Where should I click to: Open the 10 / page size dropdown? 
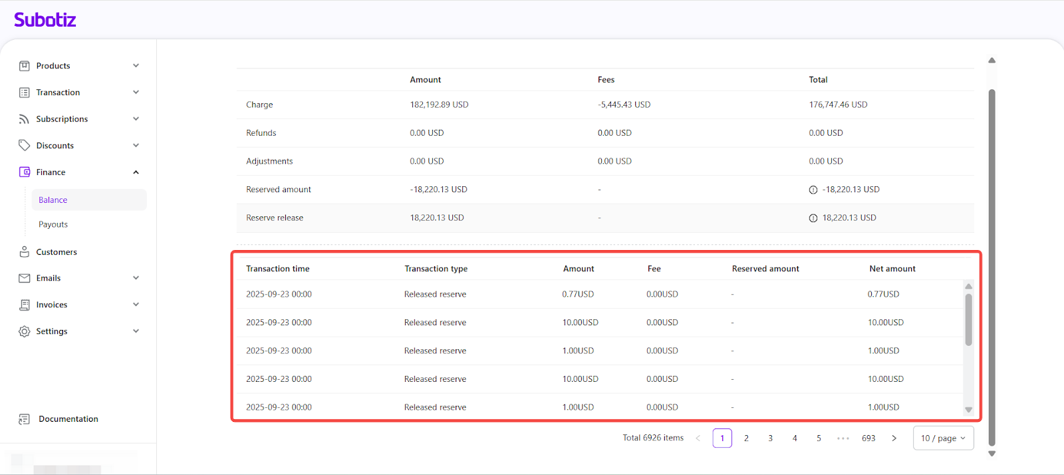[x=943, y=438]
